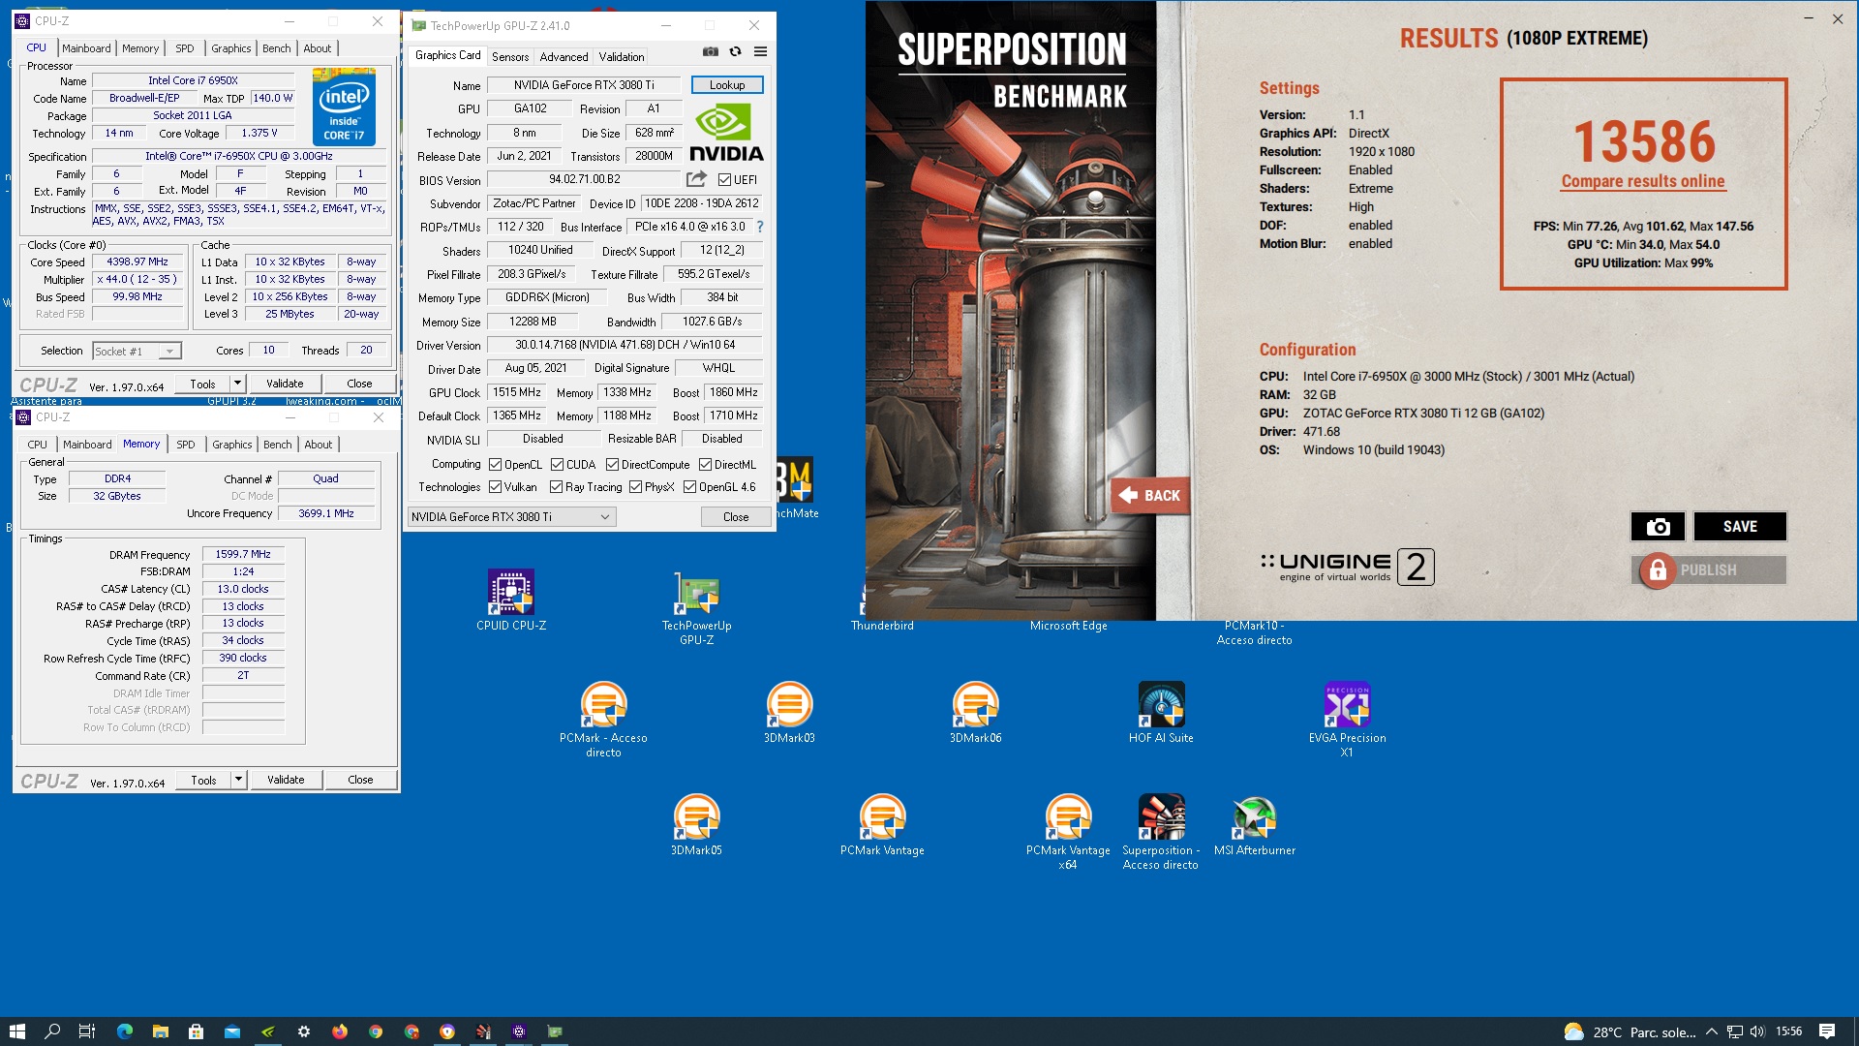Click the GPU-Z Name field RTX 3080 Ti
The width and height of the screenshot is (1859, 1046).
[584, 85]
